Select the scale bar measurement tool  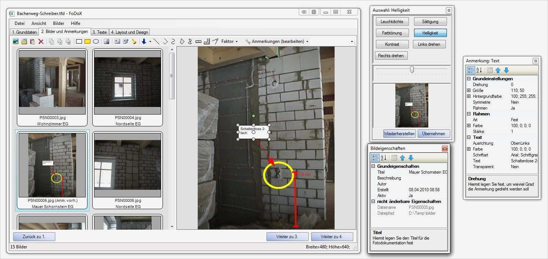tap(207, 41)
